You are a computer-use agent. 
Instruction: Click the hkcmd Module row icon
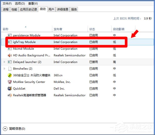[10, 49]
